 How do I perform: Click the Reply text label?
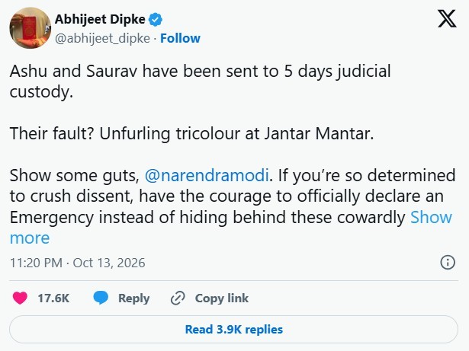pyautogui.click(x=133, y=298)
